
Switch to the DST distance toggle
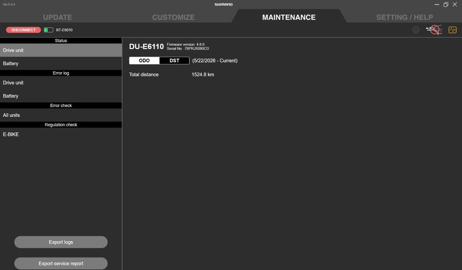coord(174,61)
